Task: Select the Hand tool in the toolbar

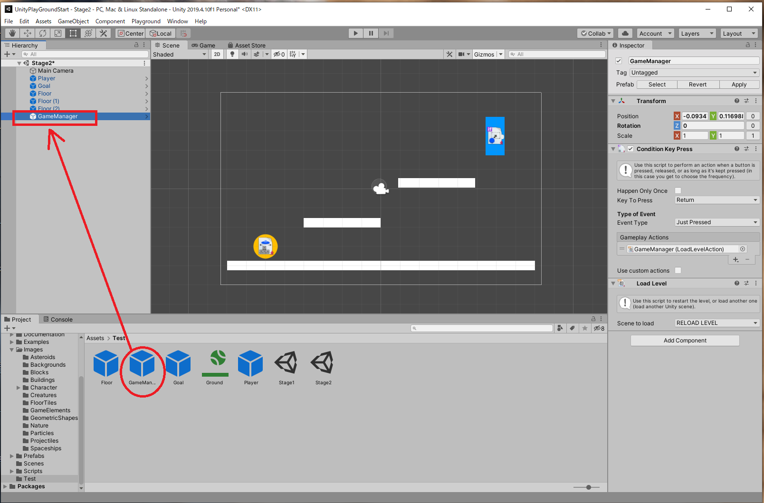Action: 12,33
